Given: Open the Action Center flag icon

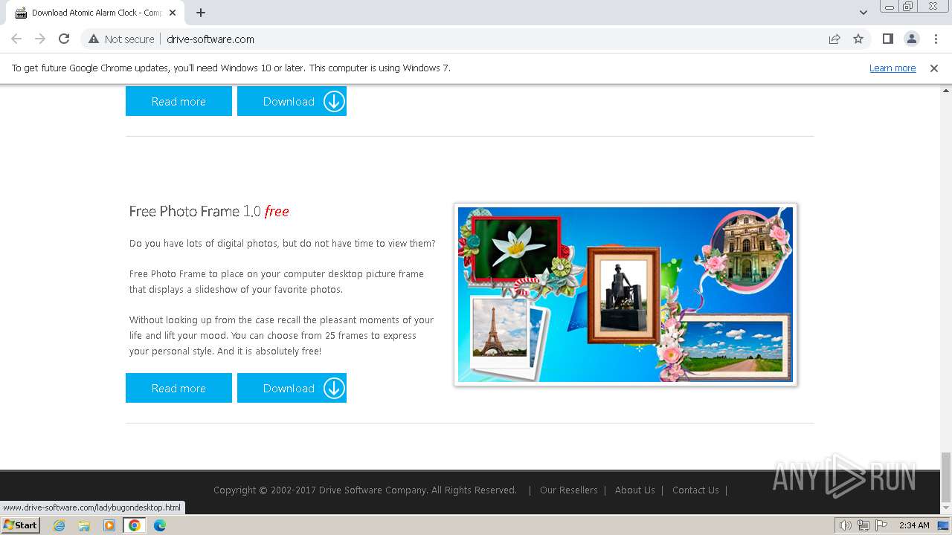Looking at the screenshot, I should point(881,525).
